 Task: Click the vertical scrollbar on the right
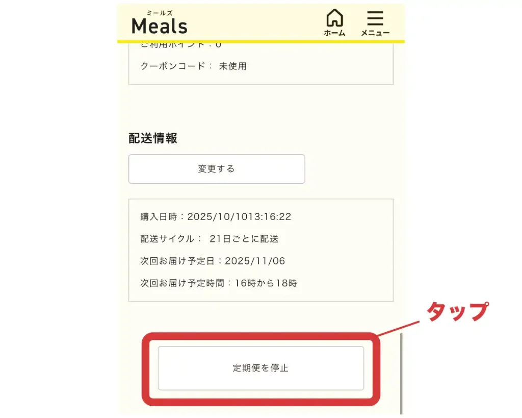[x=401, y=373]
